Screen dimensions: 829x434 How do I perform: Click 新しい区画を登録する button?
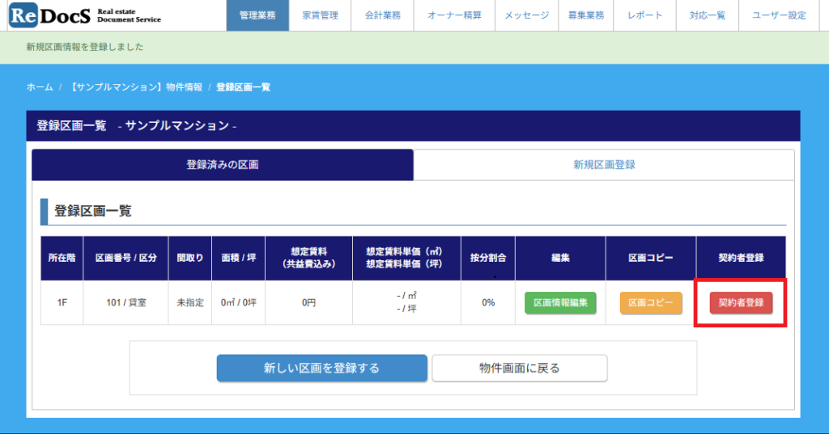[321, 368]
